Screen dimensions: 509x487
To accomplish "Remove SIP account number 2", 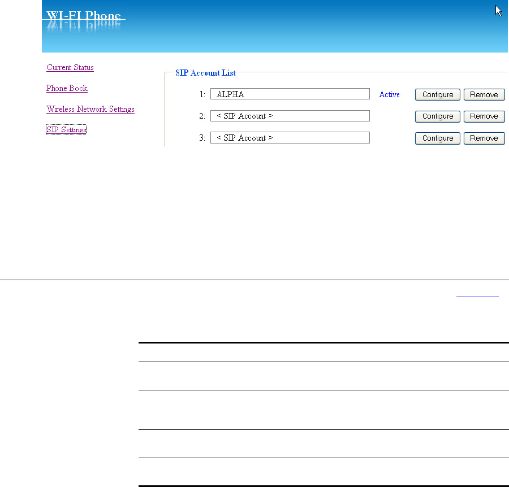I will (x=484, y=116).
